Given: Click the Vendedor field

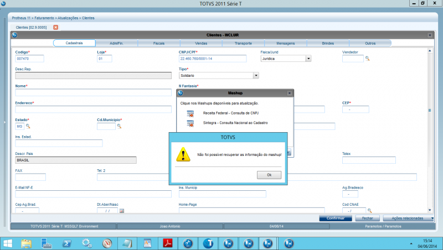Looking at the screenshot, I should tap(353, 59).
